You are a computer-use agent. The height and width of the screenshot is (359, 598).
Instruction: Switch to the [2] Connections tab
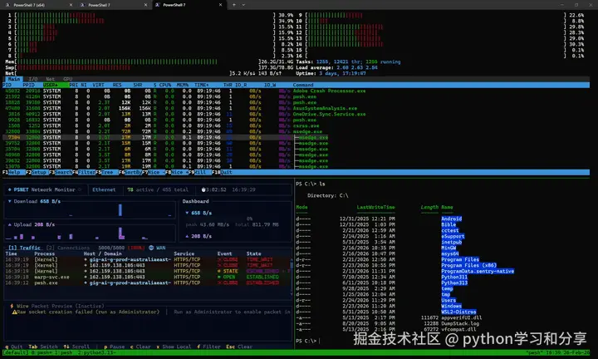pos(68,248)
